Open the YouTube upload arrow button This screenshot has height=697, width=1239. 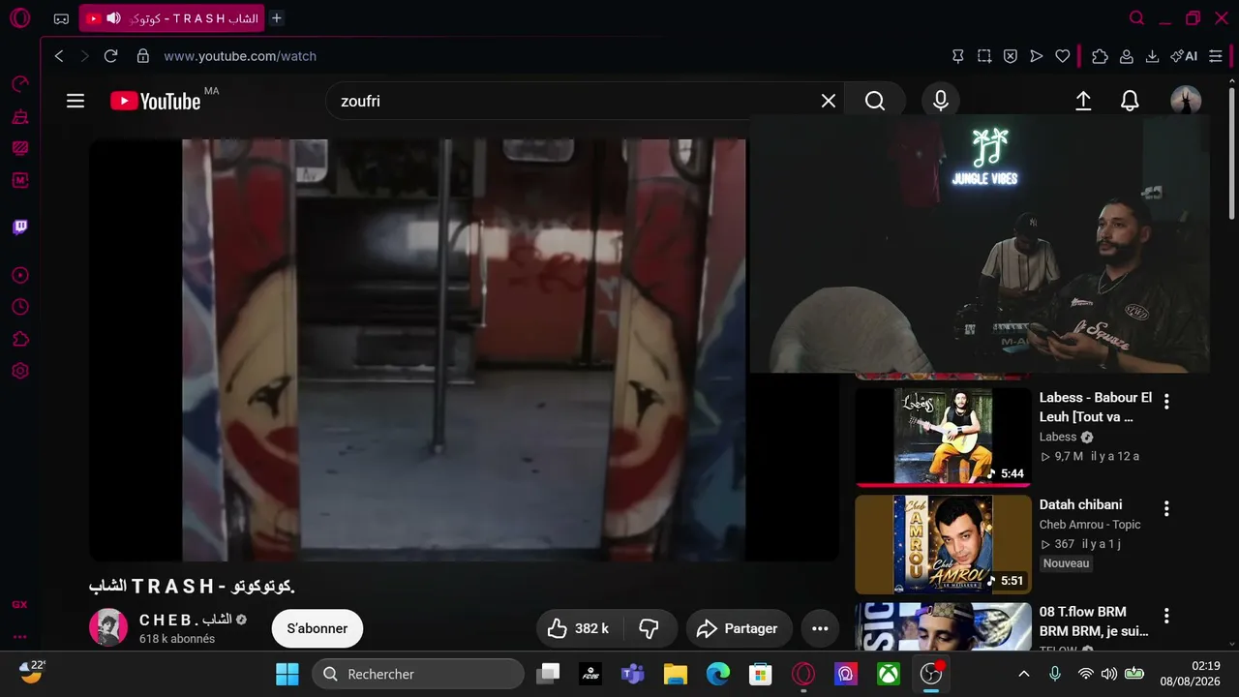click(x=1083, y=101)
